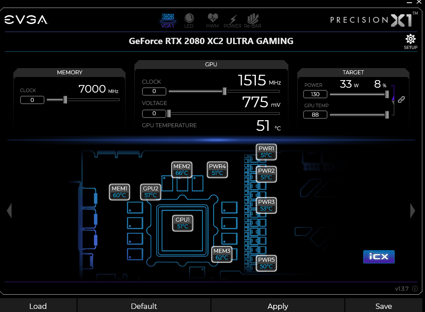Select the VGA 1 card icon
This screenshot has height=312, width=425.
(x=168, y=20)
